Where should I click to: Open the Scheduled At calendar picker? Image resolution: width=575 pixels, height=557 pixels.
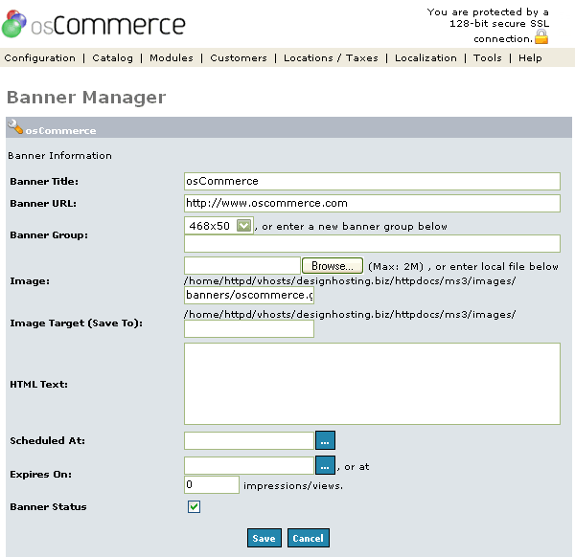325,440
